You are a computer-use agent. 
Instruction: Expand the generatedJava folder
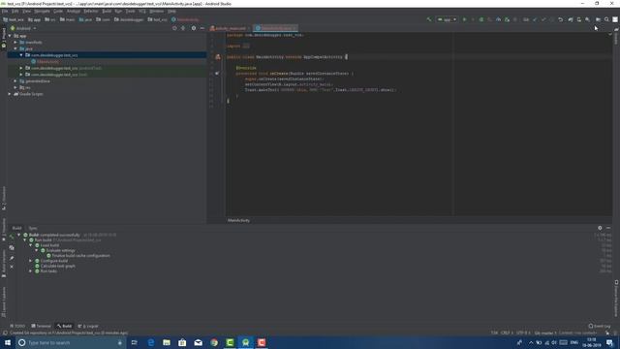pyautogui.click(x=15, y=81)
